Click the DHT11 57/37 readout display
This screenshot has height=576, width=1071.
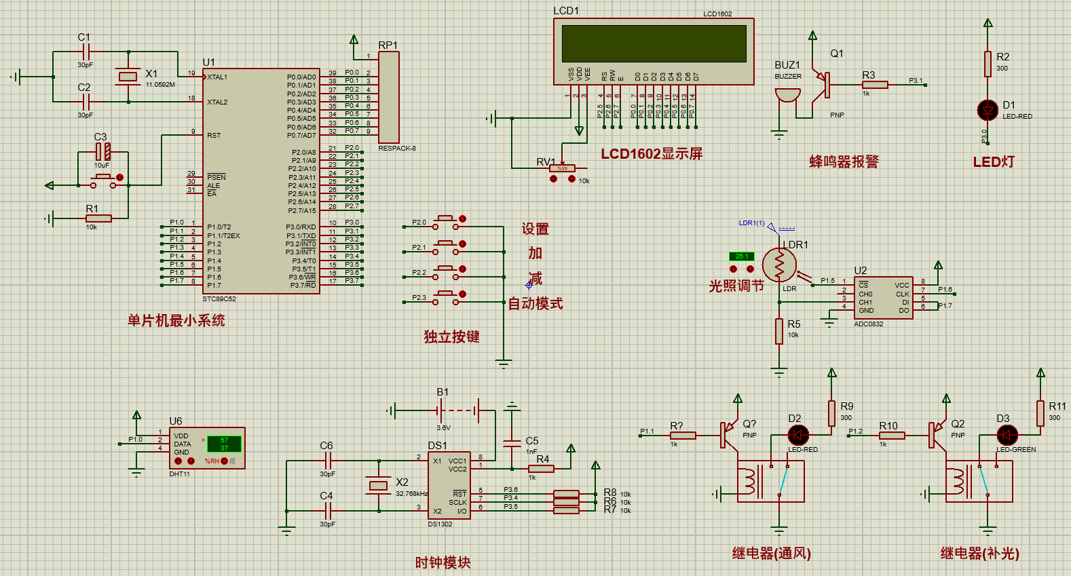224,444
